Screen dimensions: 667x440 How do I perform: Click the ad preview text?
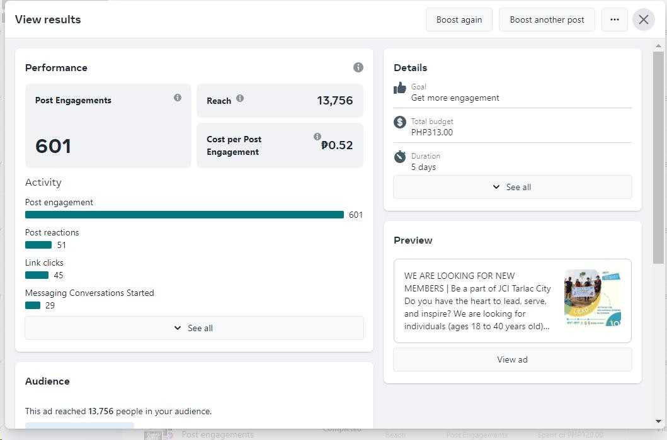[477, 301]
